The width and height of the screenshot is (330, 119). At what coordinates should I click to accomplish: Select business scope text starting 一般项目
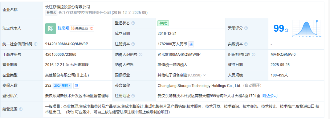pos(182,109)
